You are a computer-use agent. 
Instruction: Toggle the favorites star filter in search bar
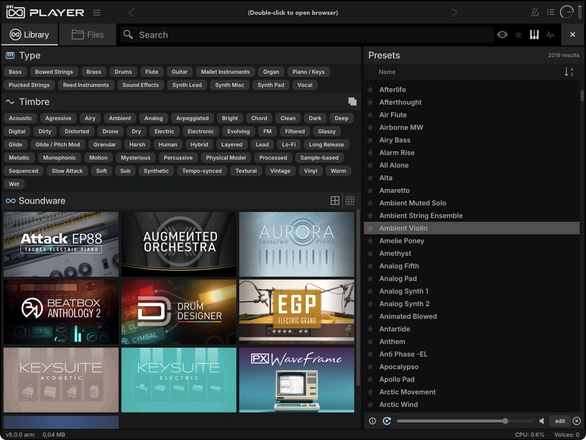click(x=519, y=35)
